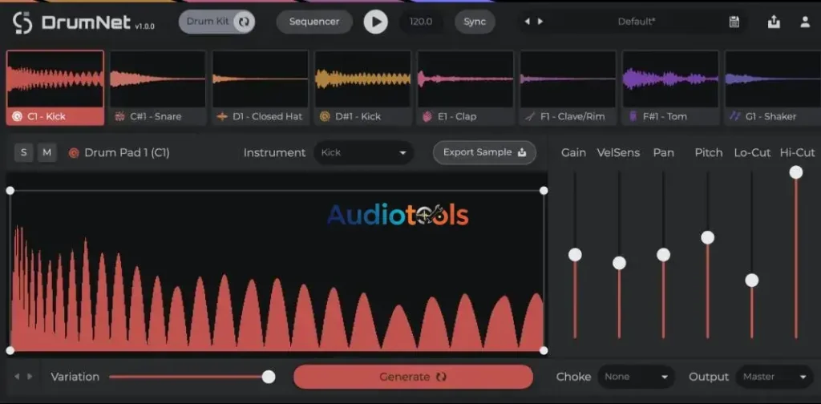
Task: Open the Output dropdown showing Master
Action: (774, 377)
